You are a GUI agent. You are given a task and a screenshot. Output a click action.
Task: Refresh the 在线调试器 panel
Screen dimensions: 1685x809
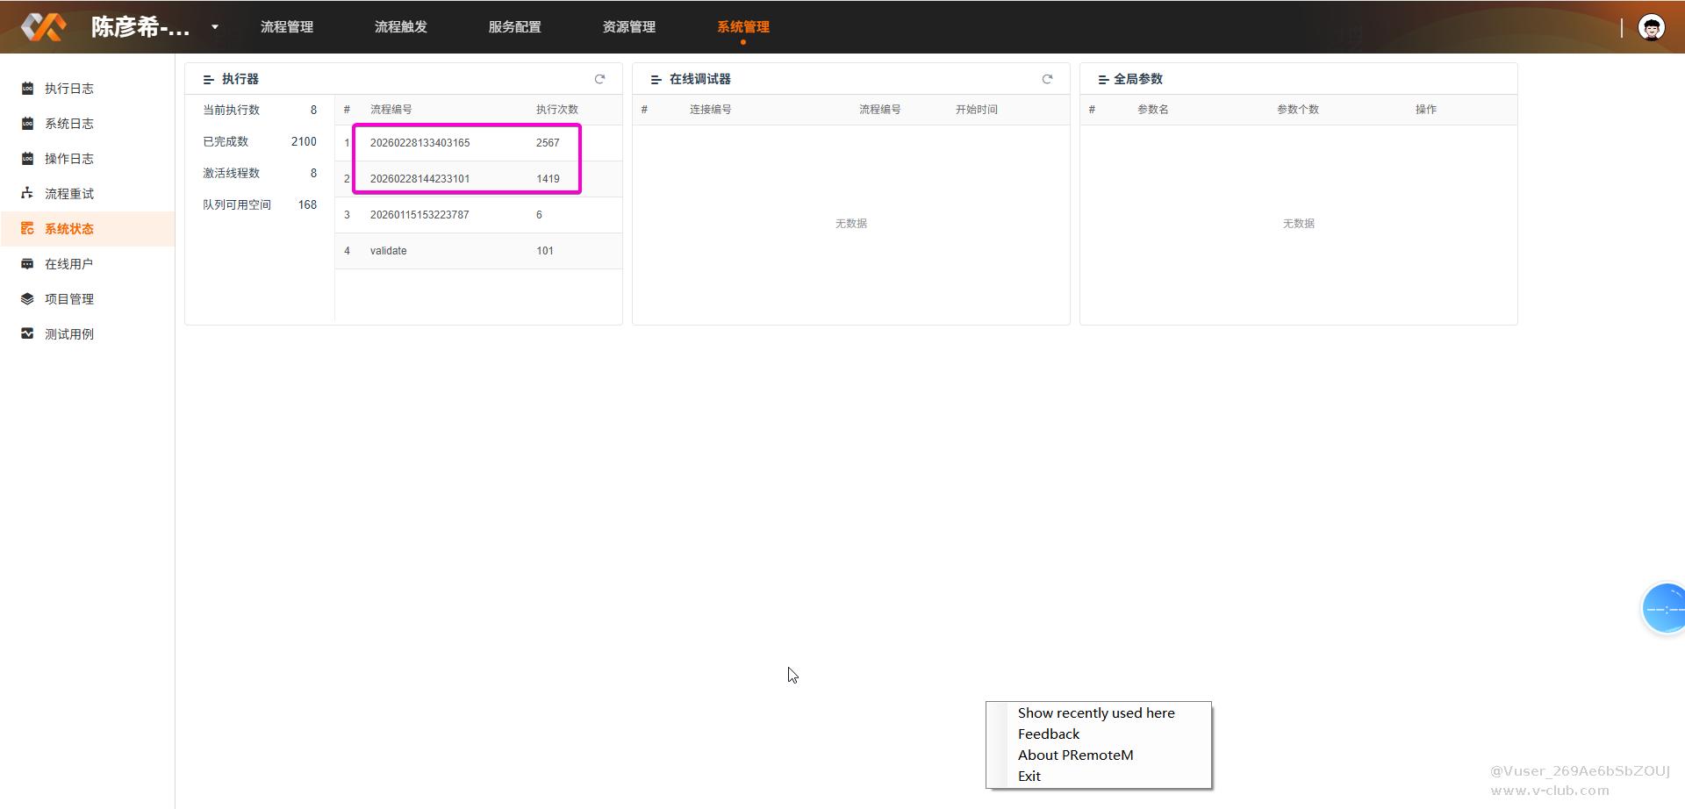pyautogui.click(x=1047, y=79)
